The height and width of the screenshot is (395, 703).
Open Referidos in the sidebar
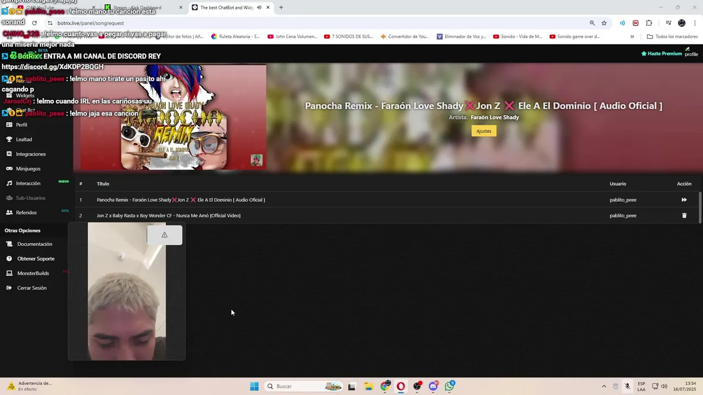26,213
